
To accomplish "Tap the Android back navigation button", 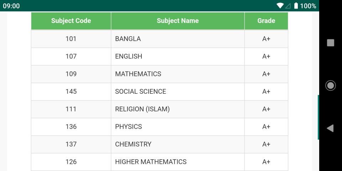I will point(330,128).
